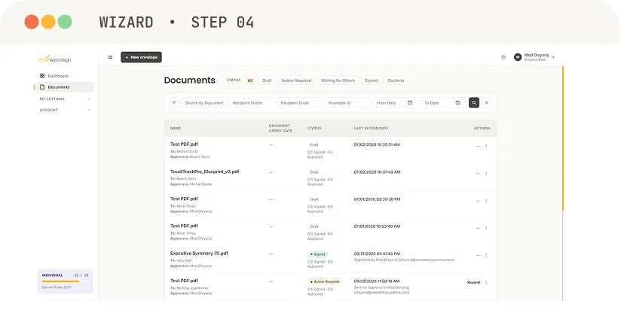Click the M user avatar circle
The image size is (621, 313).
tap(518, 57)
